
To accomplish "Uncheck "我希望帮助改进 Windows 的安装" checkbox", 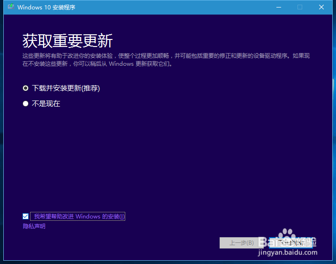I will (x=25, y=216).
